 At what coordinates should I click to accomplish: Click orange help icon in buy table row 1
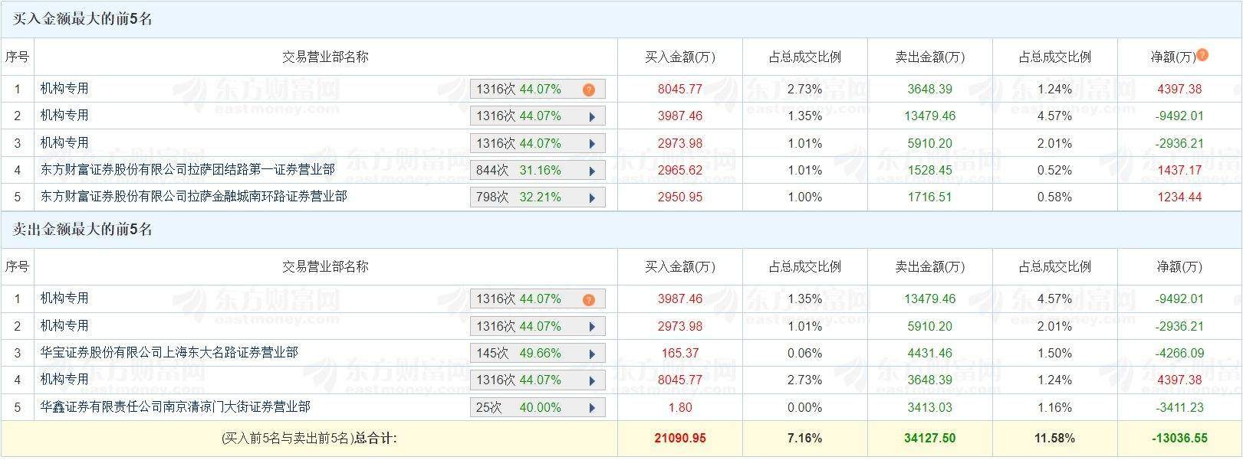tap(589, 90)
